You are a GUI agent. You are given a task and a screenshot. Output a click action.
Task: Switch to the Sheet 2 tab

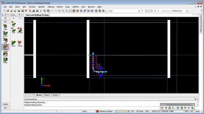coord(55,95)
